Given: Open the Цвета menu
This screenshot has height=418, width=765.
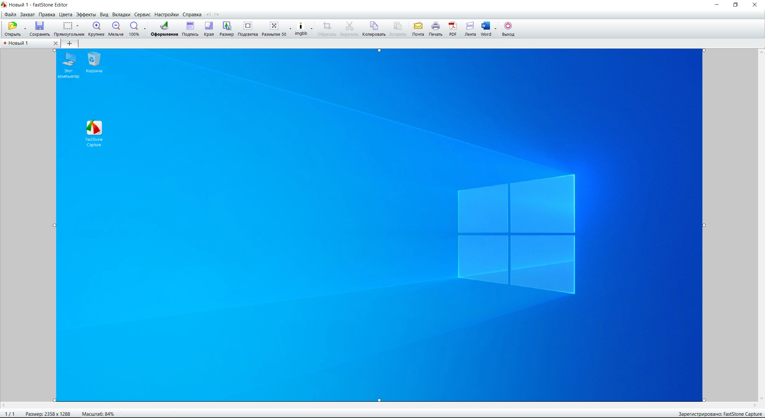Looking at the screenshot, I should coord(66,15).
